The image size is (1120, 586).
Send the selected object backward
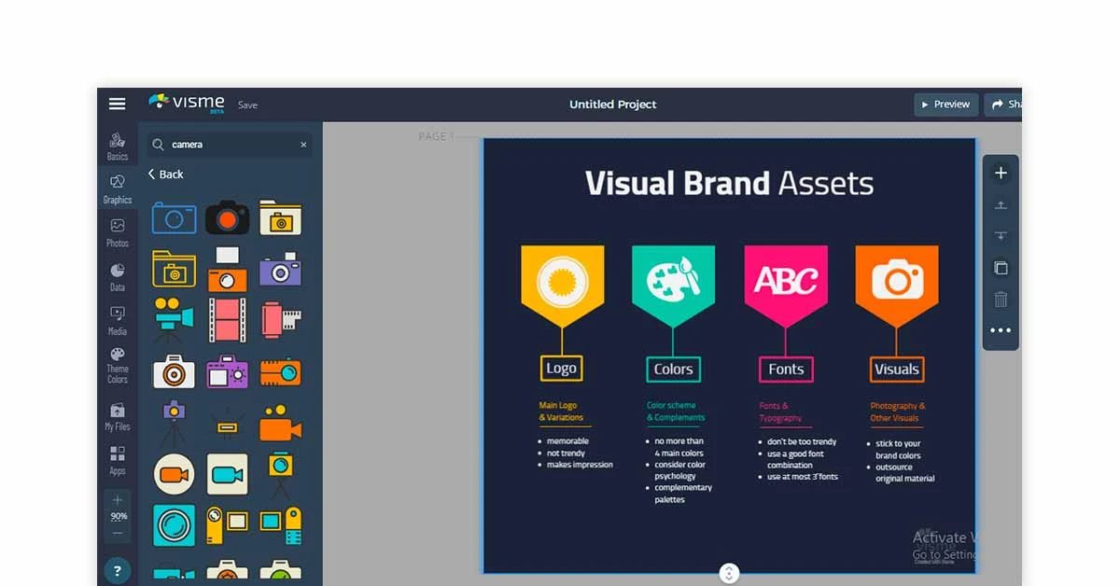tap(1000, 236)
